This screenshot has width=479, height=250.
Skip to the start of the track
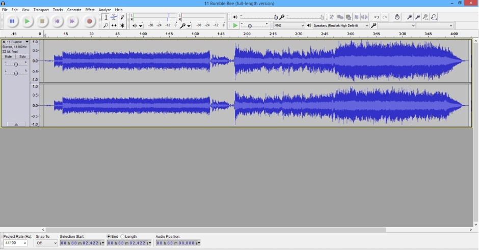(x=57, y=21)
